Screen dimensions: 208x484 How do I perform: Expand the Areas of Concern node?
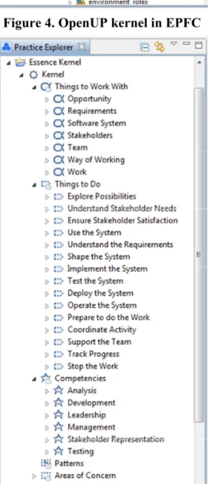34,476
